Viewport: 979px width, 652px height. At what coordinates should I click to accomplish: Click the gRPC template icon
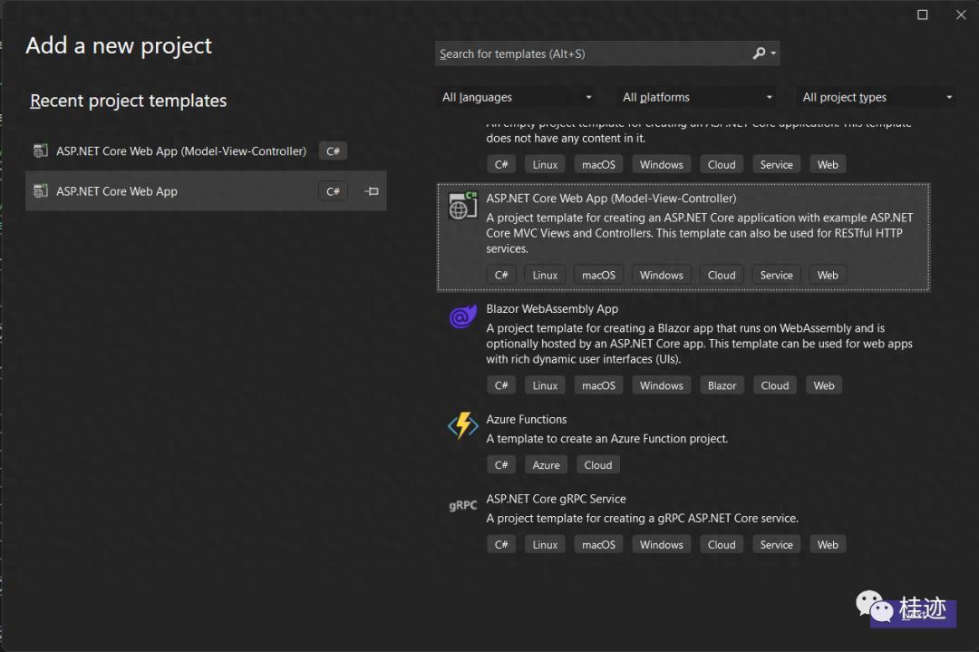pyautogui.click(x=462, y=505)
